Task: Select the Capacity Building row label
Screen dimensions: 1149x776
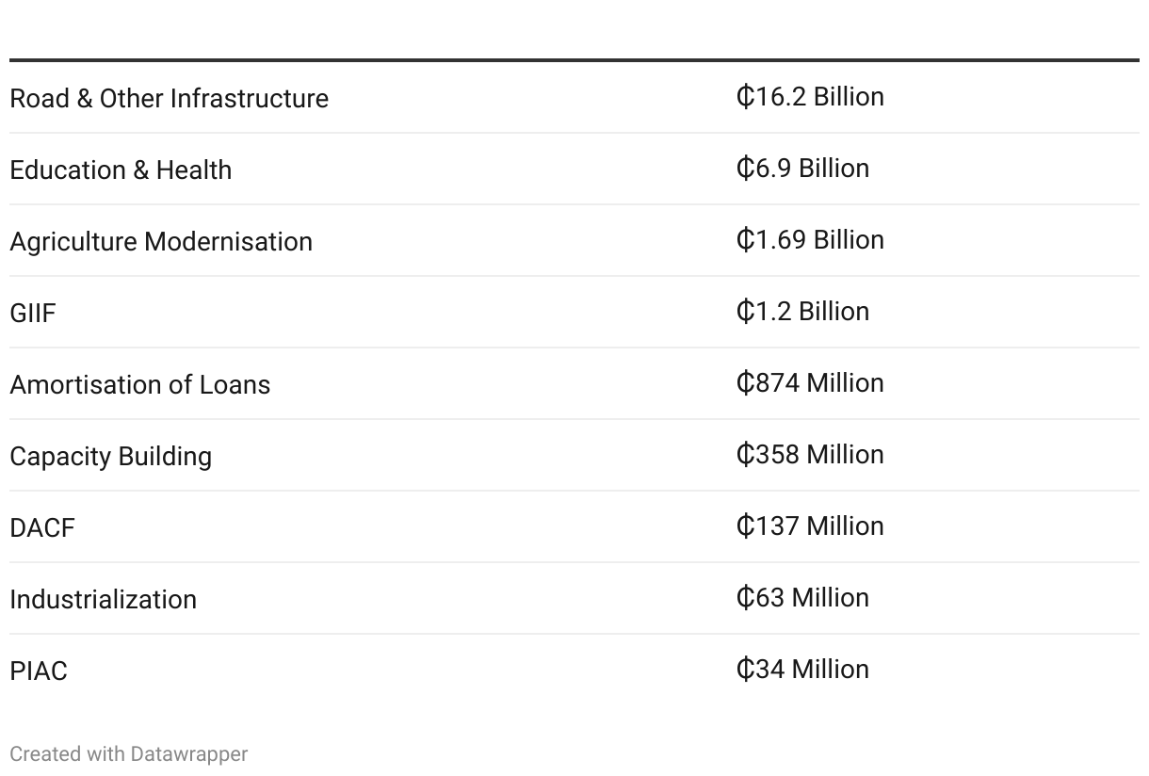Action: [111, 457]
